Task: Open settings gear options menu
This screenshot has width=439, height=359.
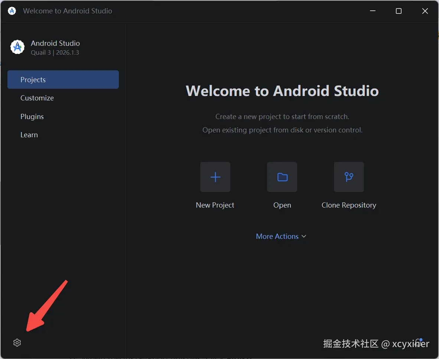Action: [x=17, y=343]
